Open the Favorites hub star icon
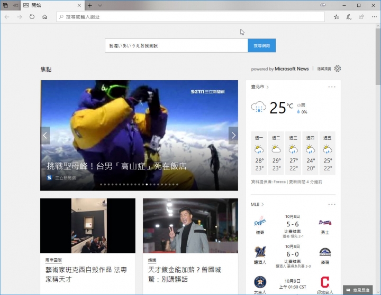Screen dimensions: 381x295 click(x=337, y=17)
